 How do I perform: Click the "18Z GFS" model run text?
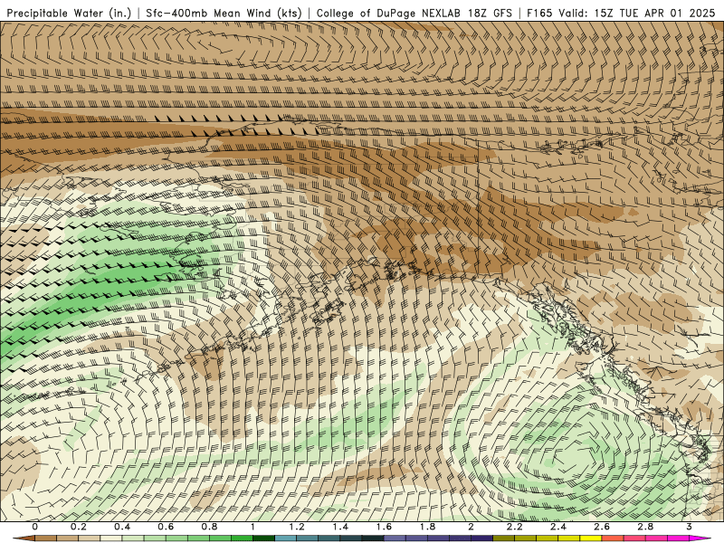490,13
